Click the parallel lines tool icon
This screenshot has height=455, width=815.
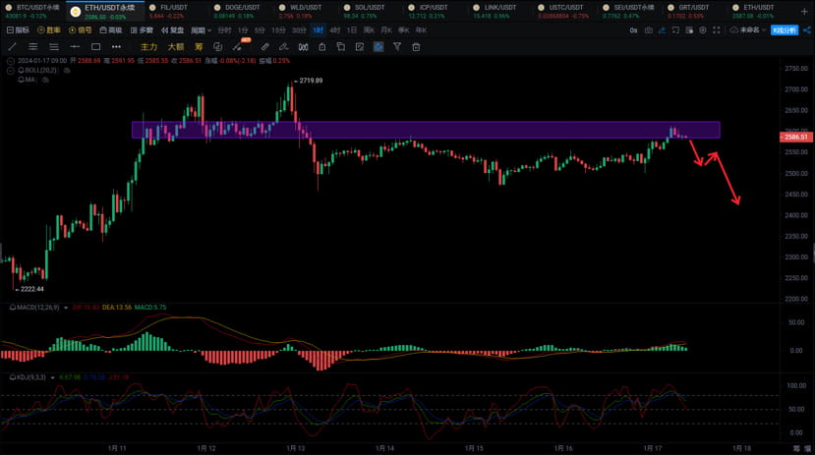[54, 47]
